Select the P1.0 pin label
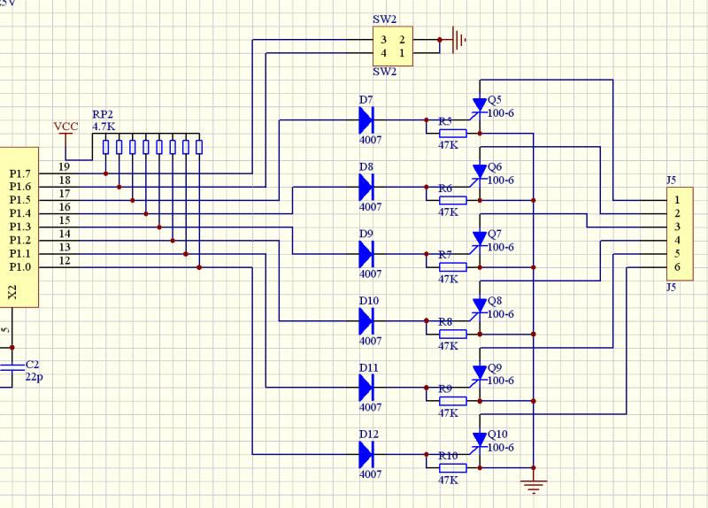Screen dimensions: 708x508 tap(19, 266)
